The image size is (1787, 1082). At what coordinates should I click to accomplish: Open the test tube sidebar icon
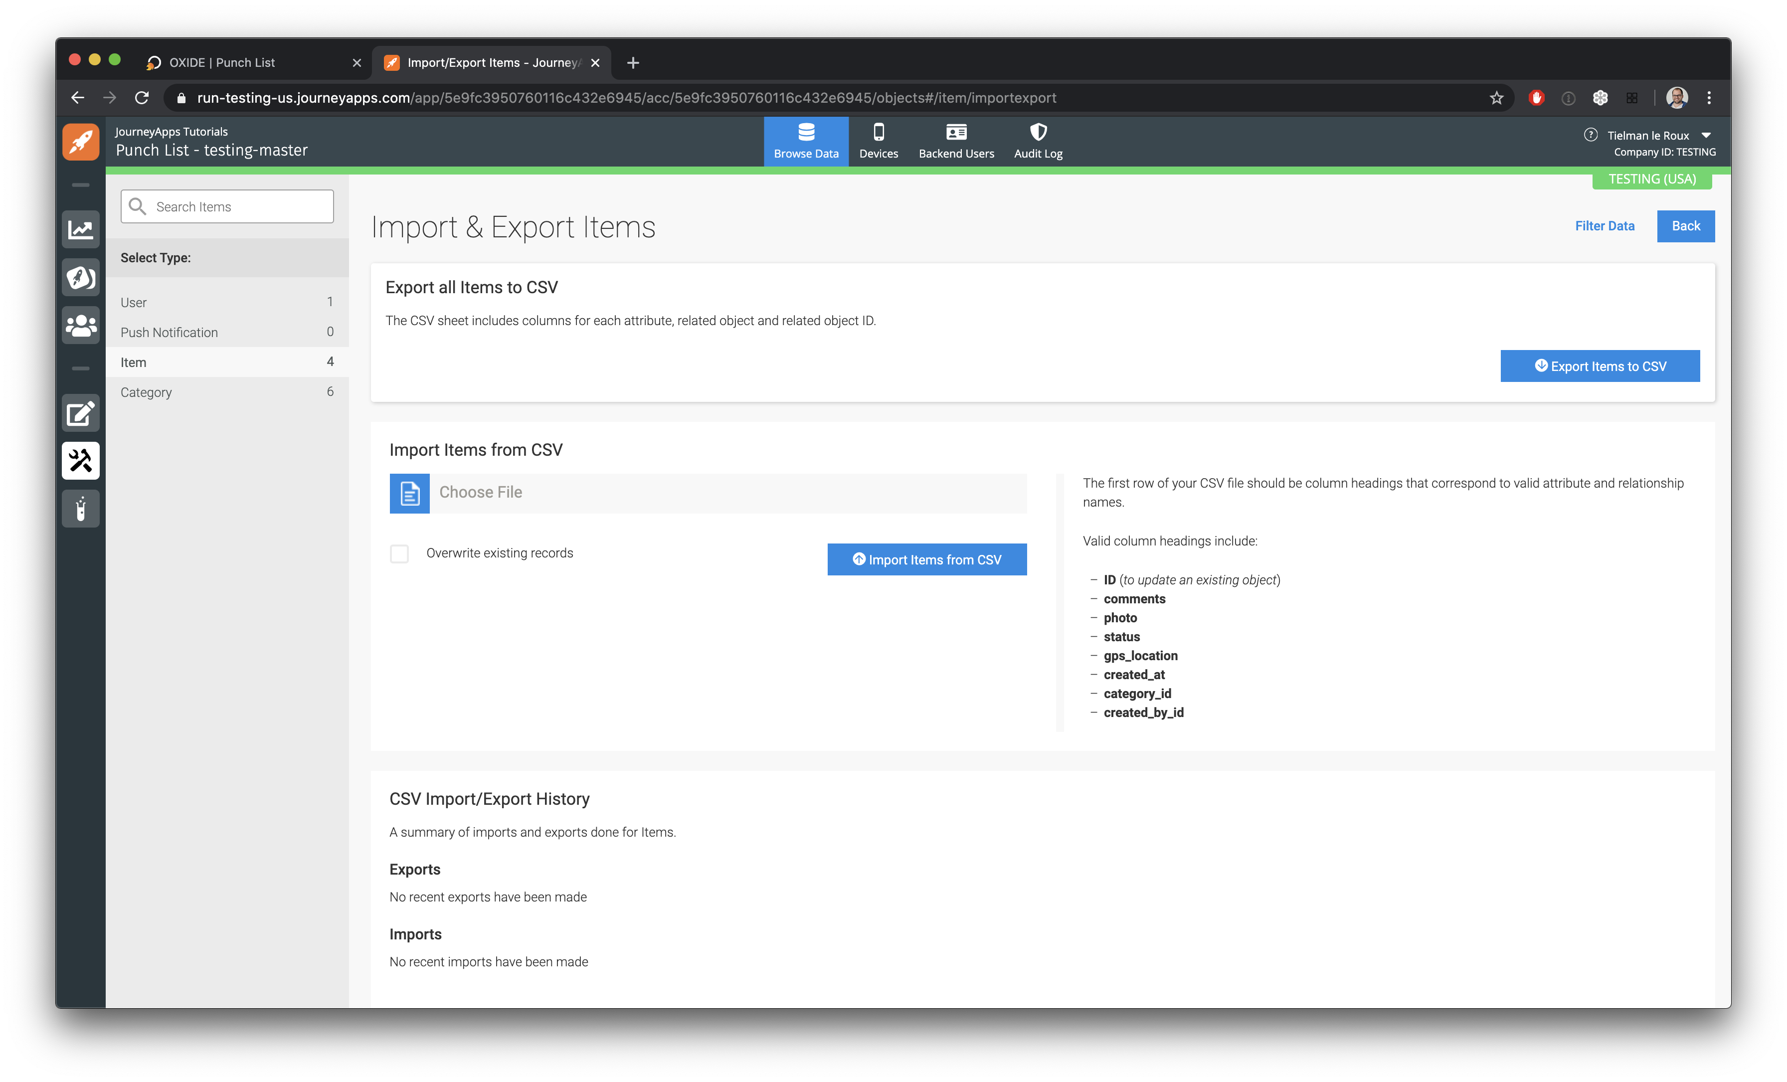tap(80, 509)
